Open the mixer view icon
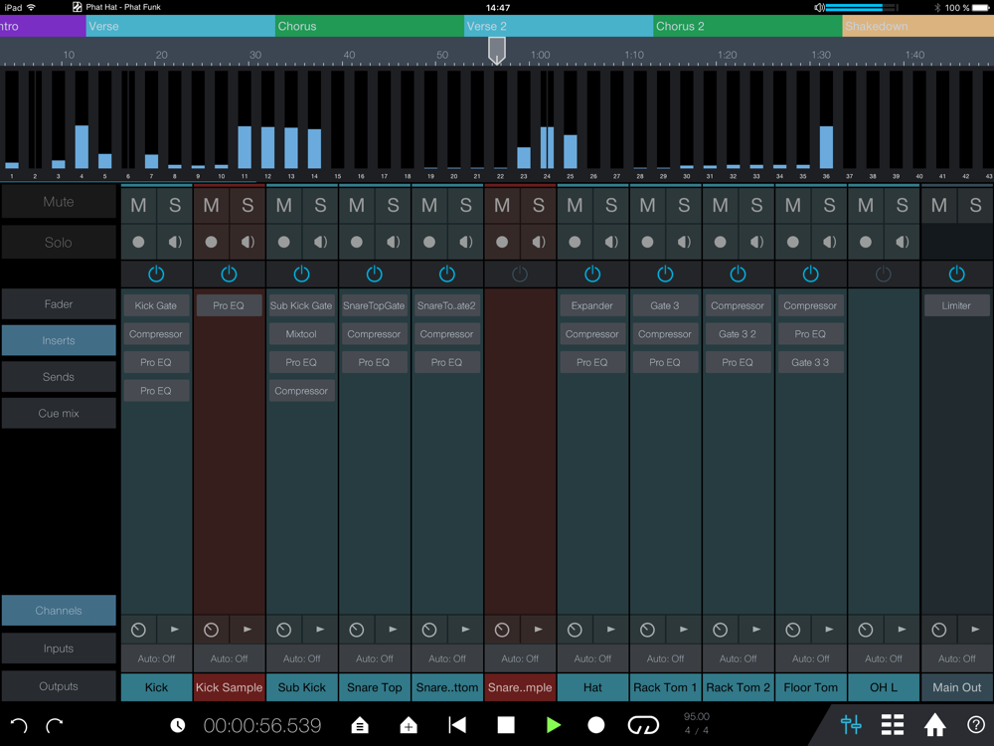 (851, 725)
